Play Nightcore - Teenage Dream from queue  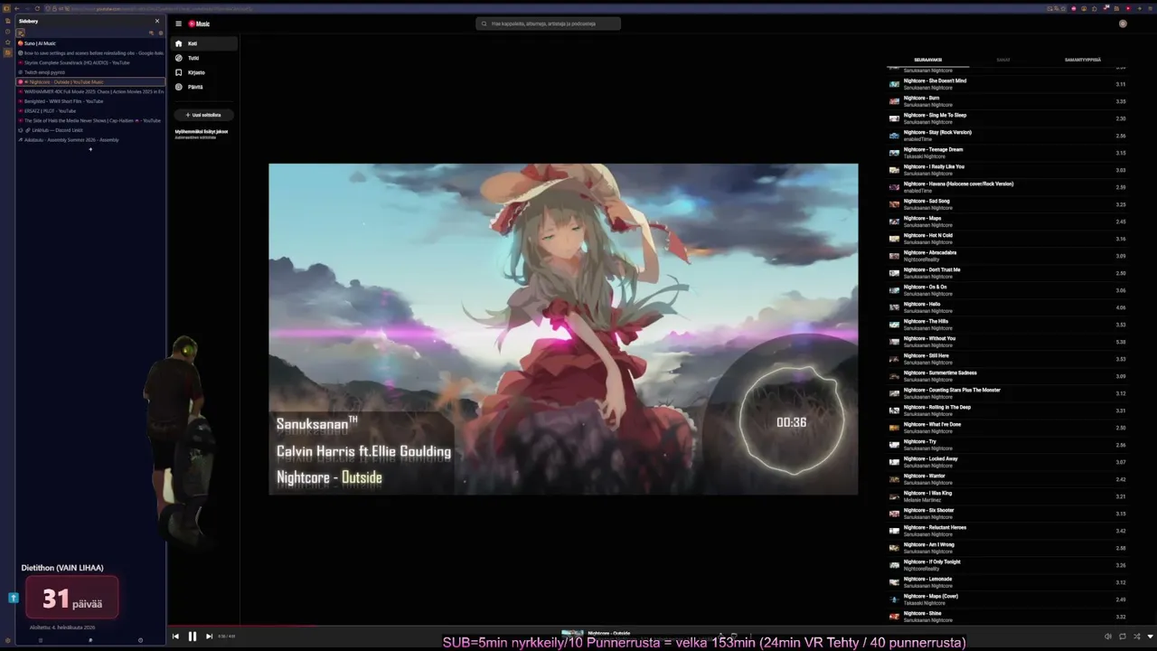coord(1008,153)
